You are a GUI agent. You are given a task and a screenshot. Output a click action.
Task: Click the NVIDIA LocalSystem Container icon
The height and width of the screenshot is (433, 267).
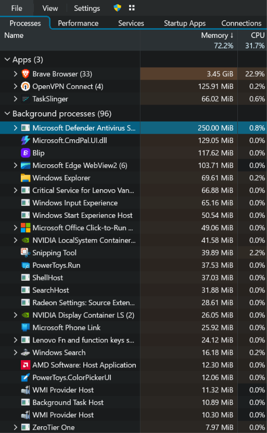(x=26, y=240)
